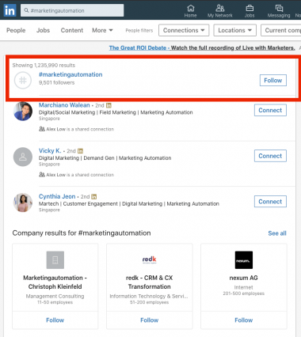Click the #marketingautomation search field
301x337 pixels.
pyautogui.click(x=72, y=10)
